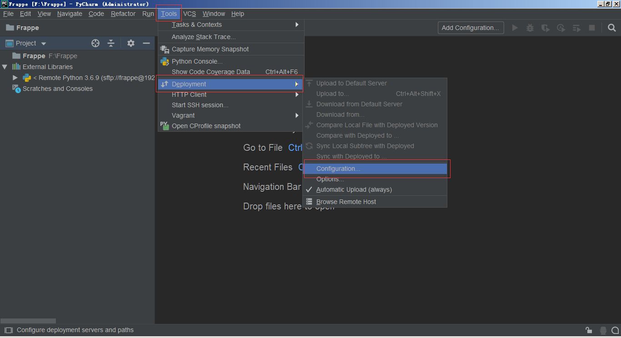Open the Deployment submenu entry
The width and height of the screenshot is (621, 338).
coord(231,84)
